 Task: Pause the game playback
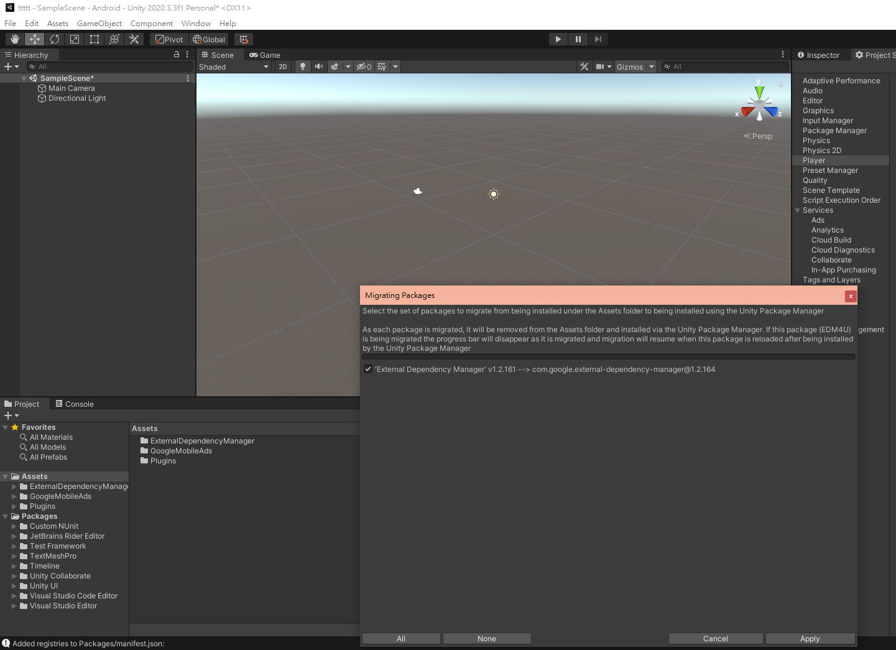[578, 39]
